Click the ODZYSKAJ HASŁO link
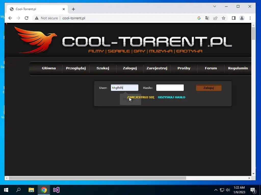The height and width of the screenshot is (195, 261). click(x=172, y=97)
